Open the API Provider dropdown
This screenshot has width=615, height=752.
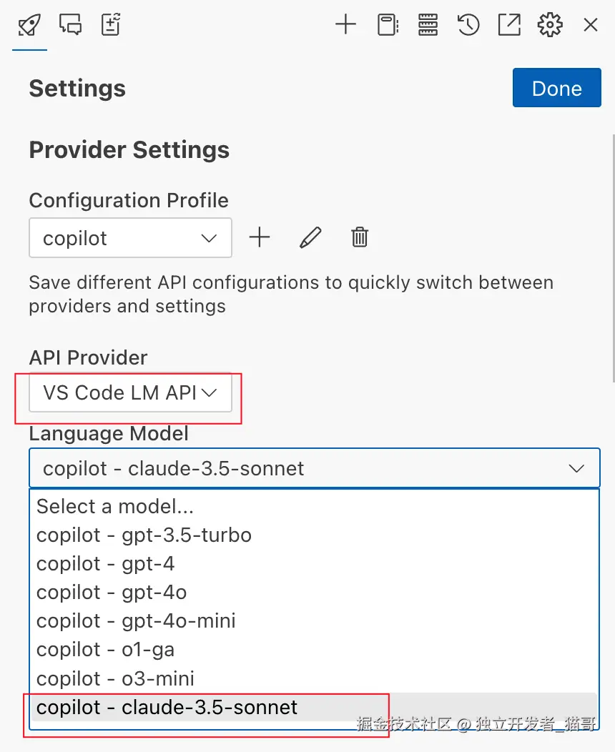click(x=130, y=392)
